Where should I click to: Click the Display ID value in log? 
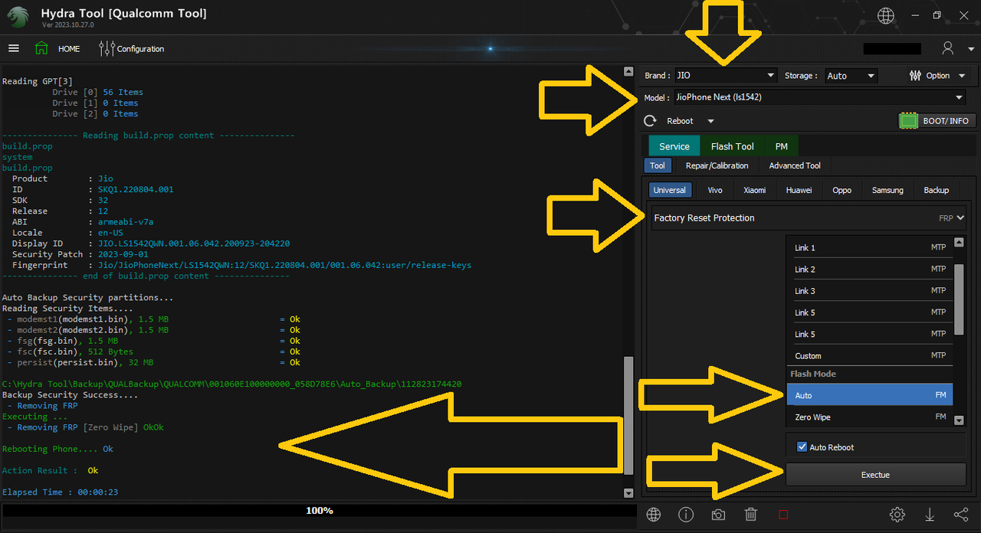[x=194, y=244]
